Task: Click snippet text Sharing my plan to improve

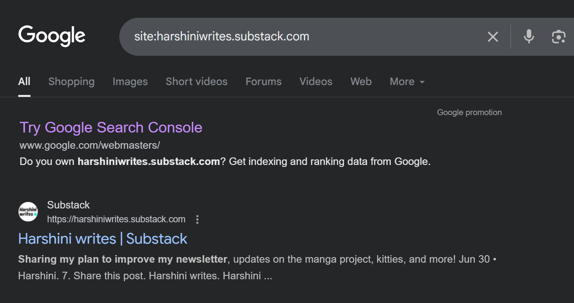Action: click(x=122, y=259)
